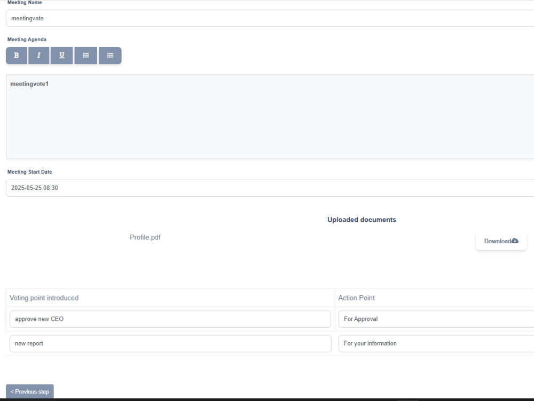The width and height of the screenshot is (534, 401).
Task: Click the 'Voting point introduced' column header
Action: (x=44, y=298)
